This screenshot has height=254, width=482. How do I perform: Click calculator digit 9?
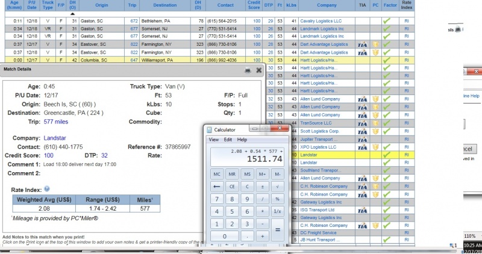point(247,199)
